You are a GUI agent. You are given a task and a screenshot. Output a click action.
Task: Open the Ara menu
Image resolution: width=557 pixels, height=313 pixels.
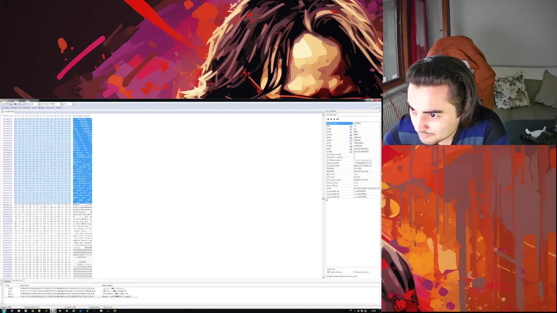point(20,108)
